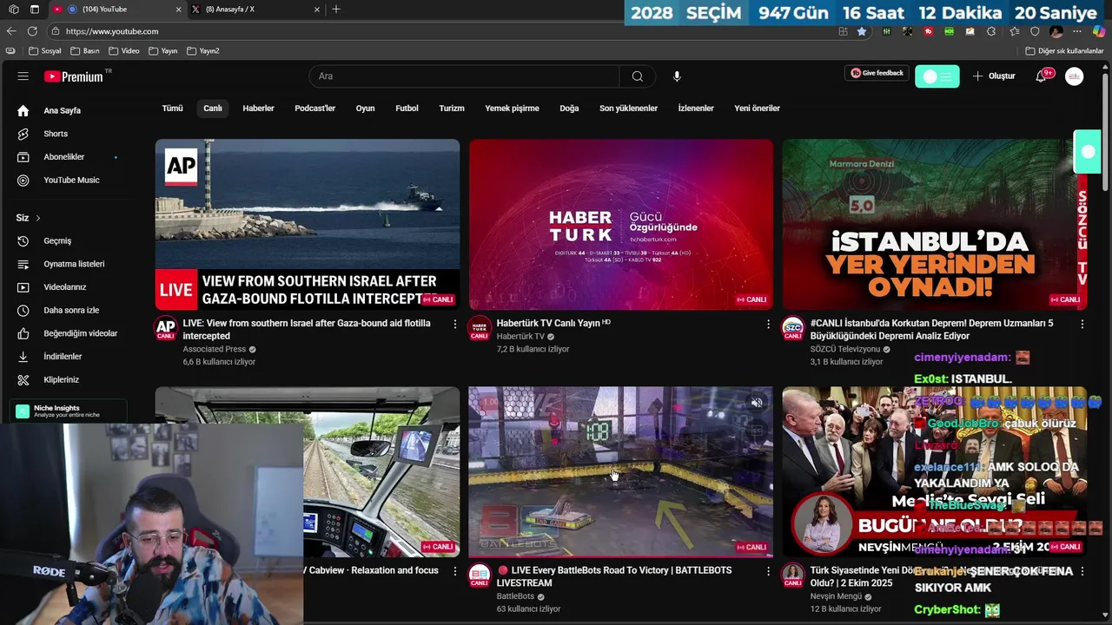The width and height of the screenshot is (1112, 625).
Task: Click the SÖZCÜ Televizyonu channel avatar
Action: (x=793, y=328)
